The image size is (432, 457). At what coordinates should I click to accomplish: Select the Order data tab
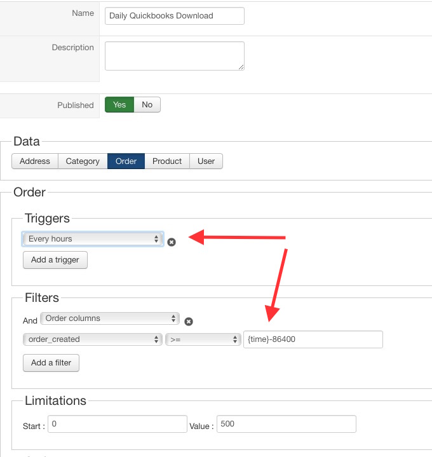tap(126, 161)
